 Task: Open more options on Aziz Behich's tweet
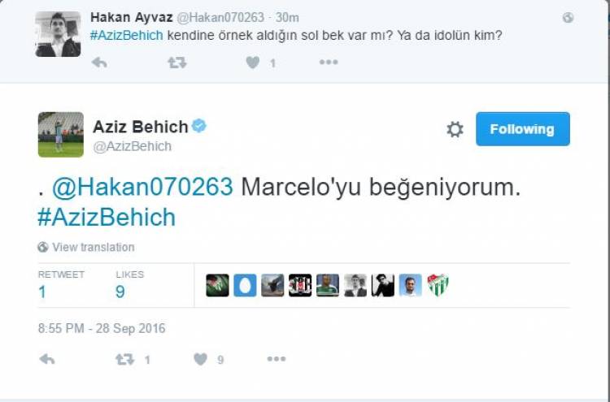coord(277,358)
